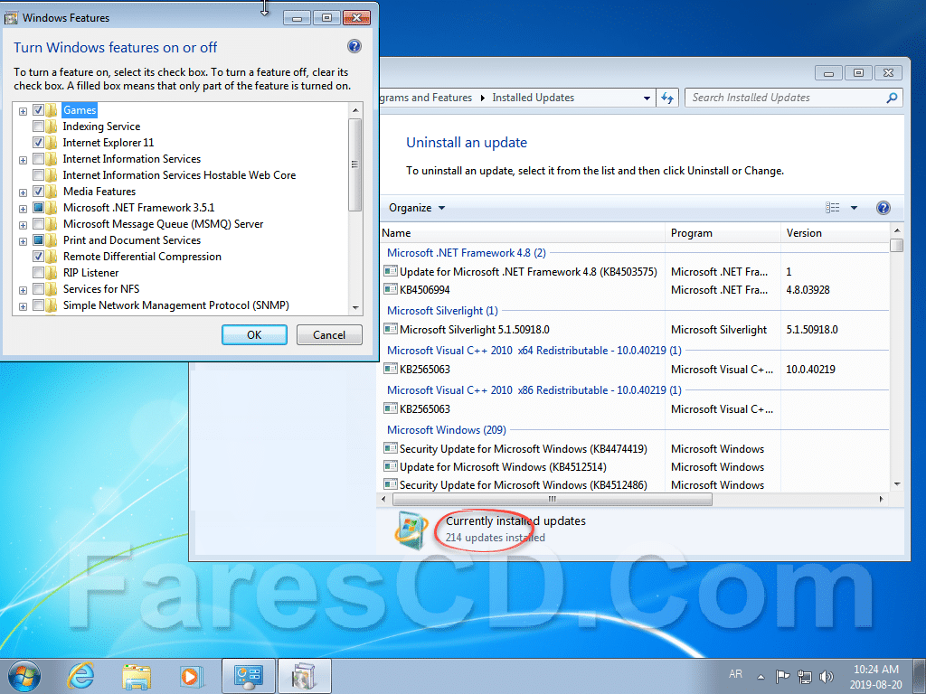Select the icon of Update for .NET Framework 4.8 KB4503575
926x694 pixels.
(x=391, y=271)
